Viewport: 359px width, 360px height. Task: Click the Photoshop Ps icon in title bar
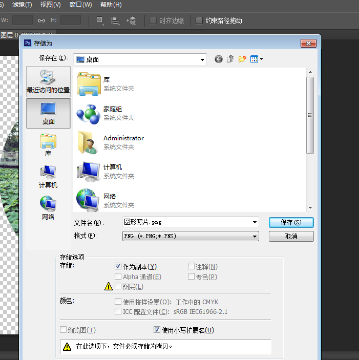[28, 43]
